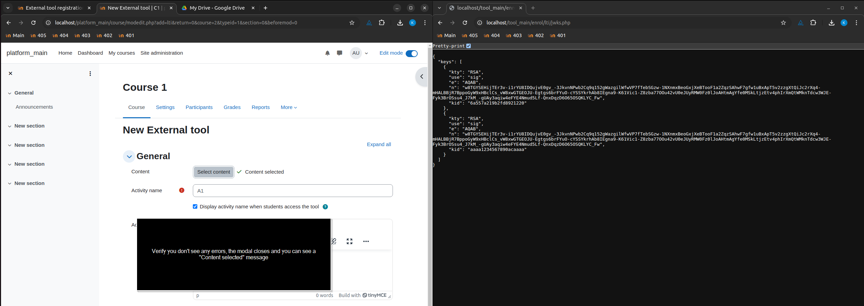
Task: Open notifications bell in Moodle header
Action: [x=327, y=53]
